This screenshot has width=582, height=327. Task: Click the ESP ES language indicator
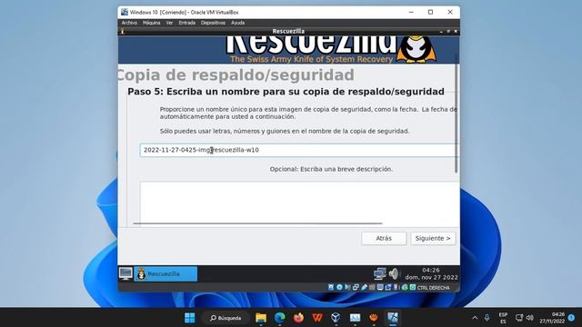(x=503, y=318)
